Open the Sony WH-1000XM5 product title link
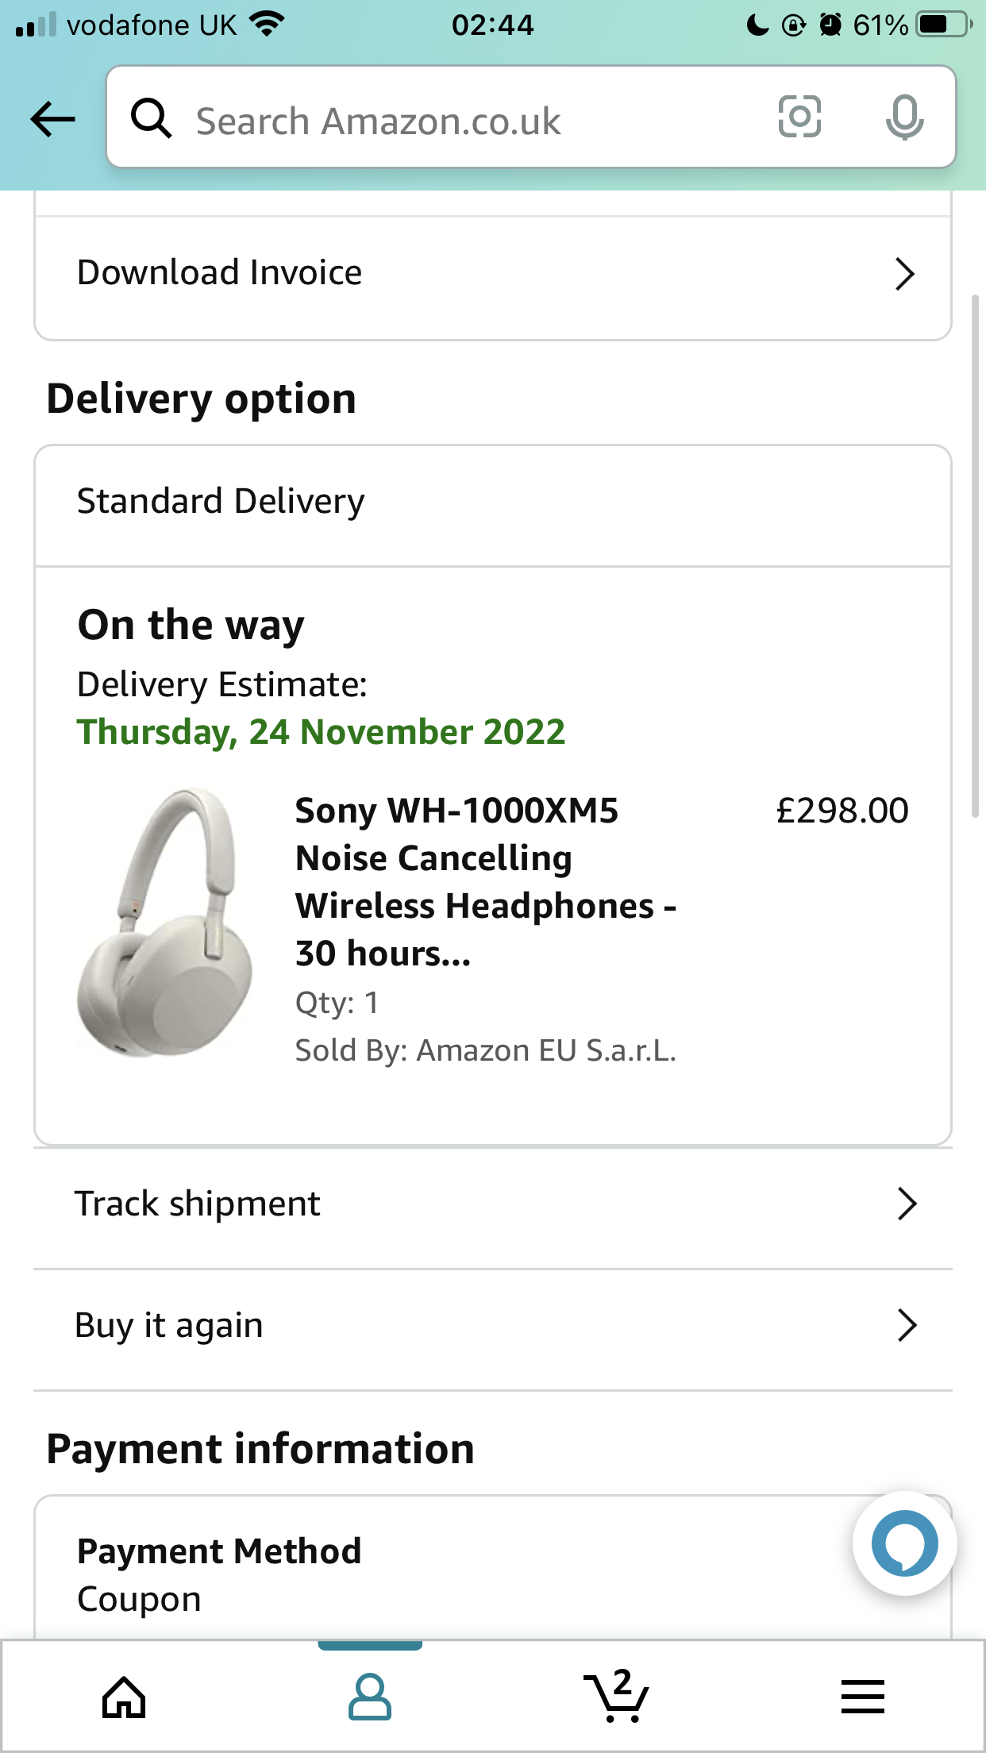Viewport: 986px width, 1753px height. (x=486, y=881)
